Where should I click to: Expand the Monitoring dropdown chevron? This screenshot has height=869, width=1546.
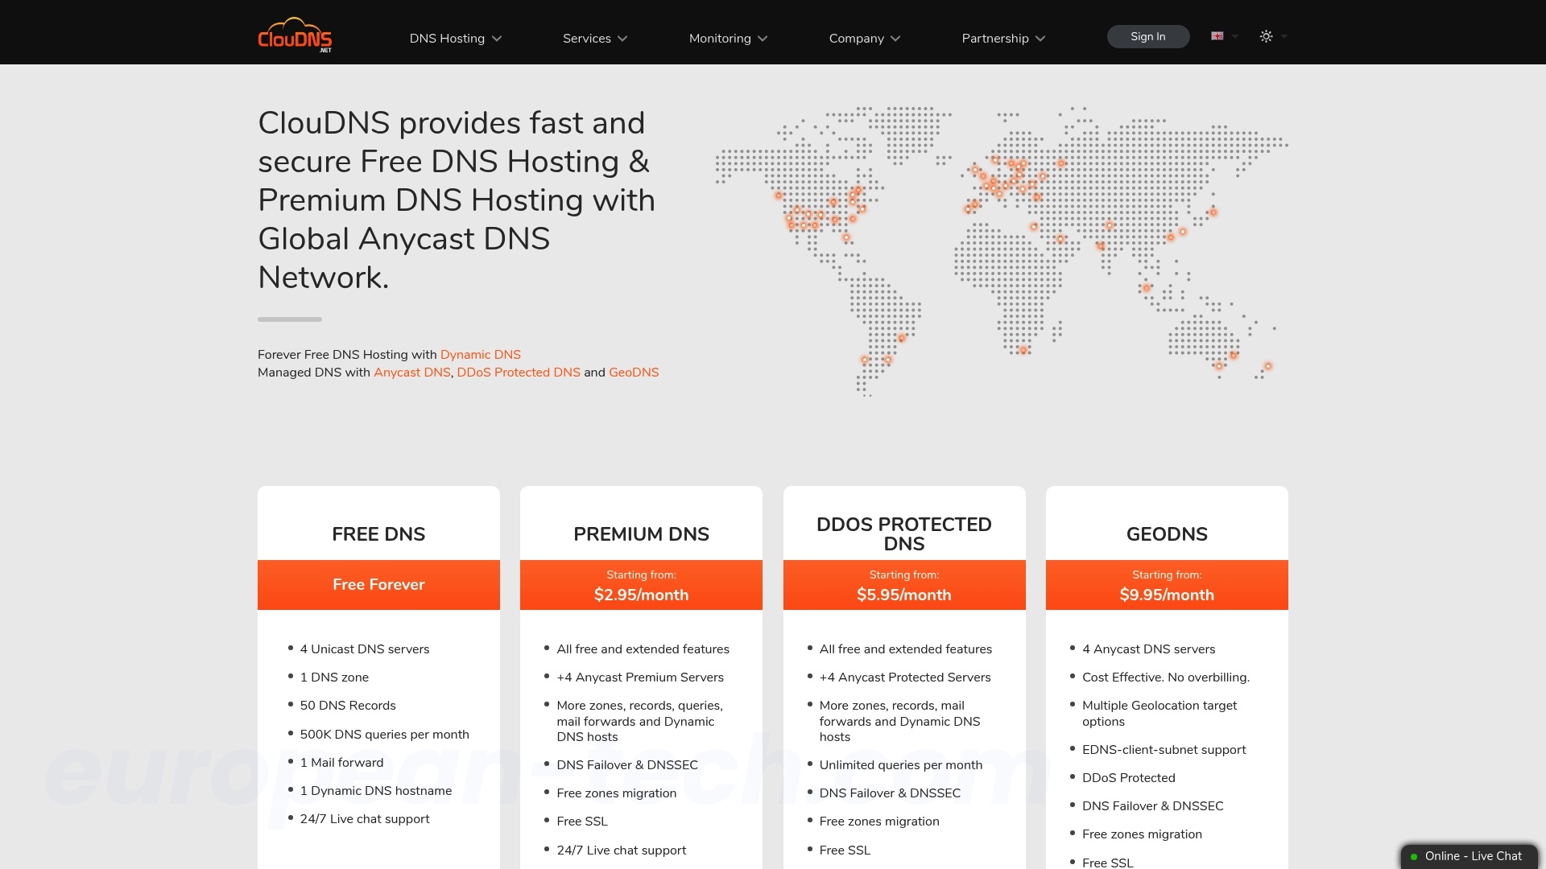763,39
